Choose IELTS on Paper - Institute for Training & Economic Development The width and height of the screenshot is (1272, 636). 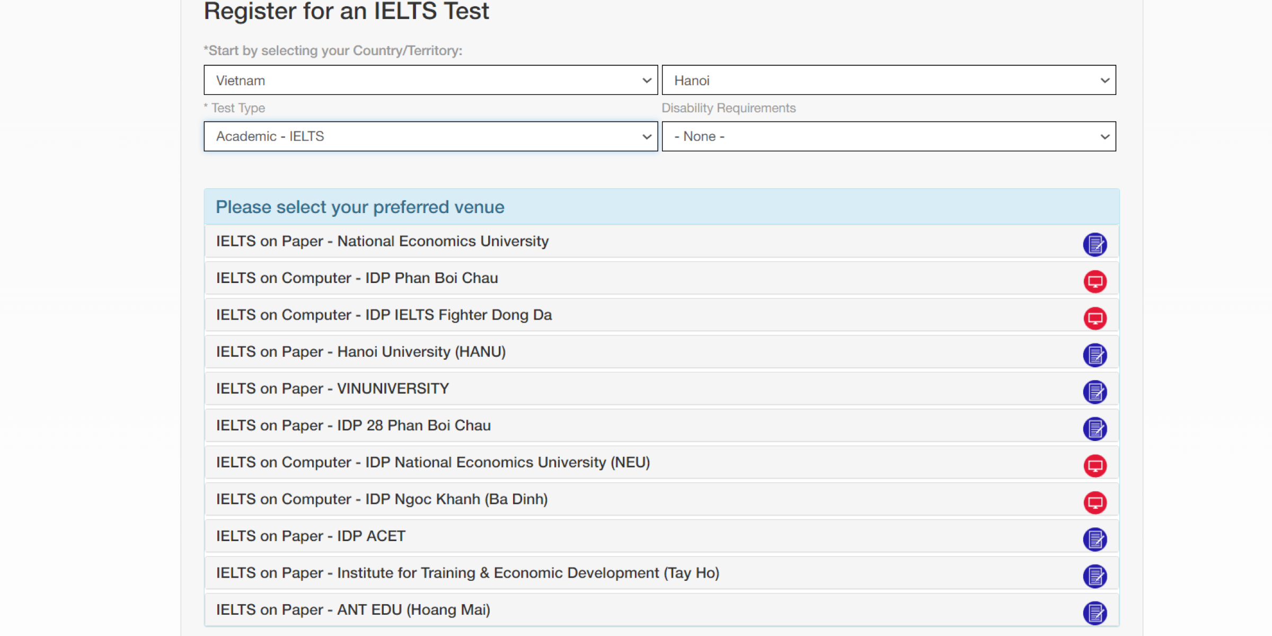pos(661,573)
